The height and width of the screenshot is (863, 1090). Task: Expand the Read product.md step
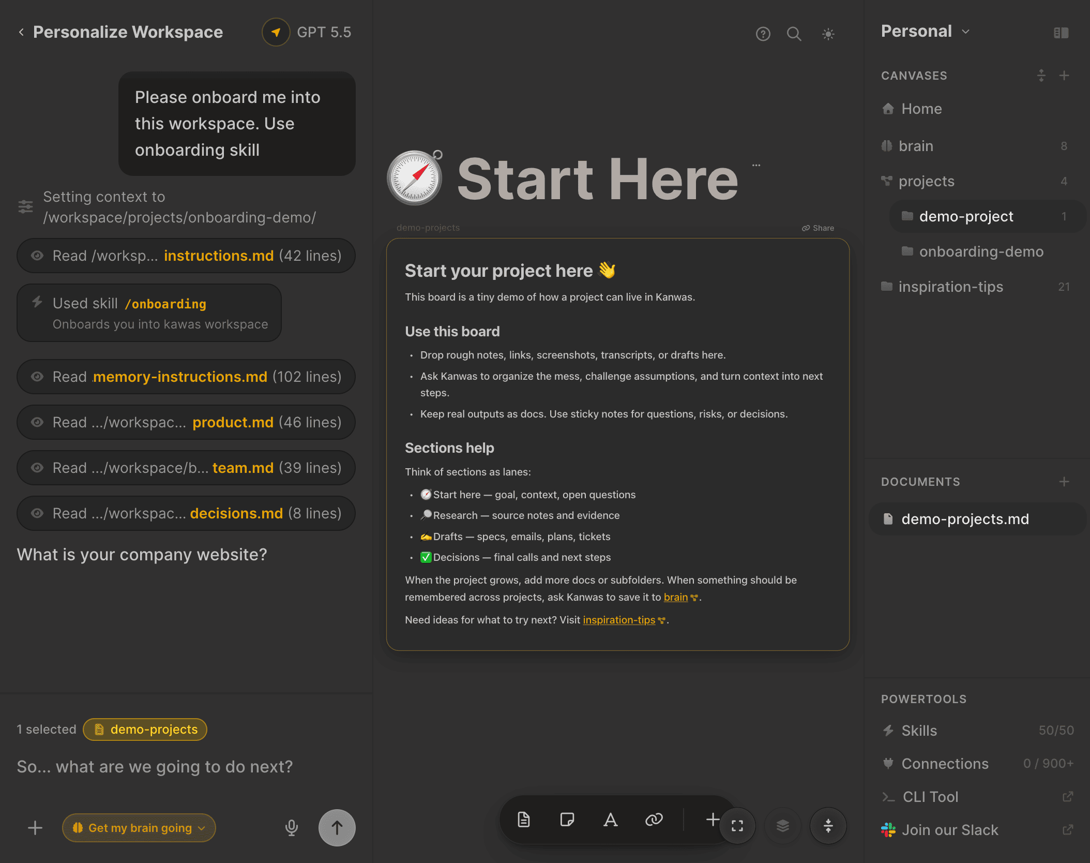click(x=186, y=422)
